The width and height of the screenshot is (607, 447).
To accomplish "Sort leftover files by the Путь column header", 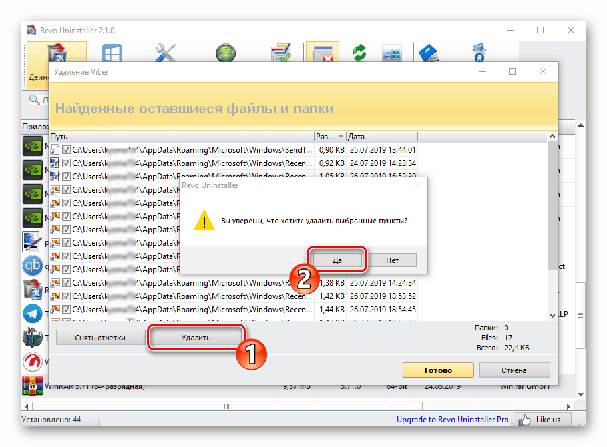I will click(x=182, y=137).
